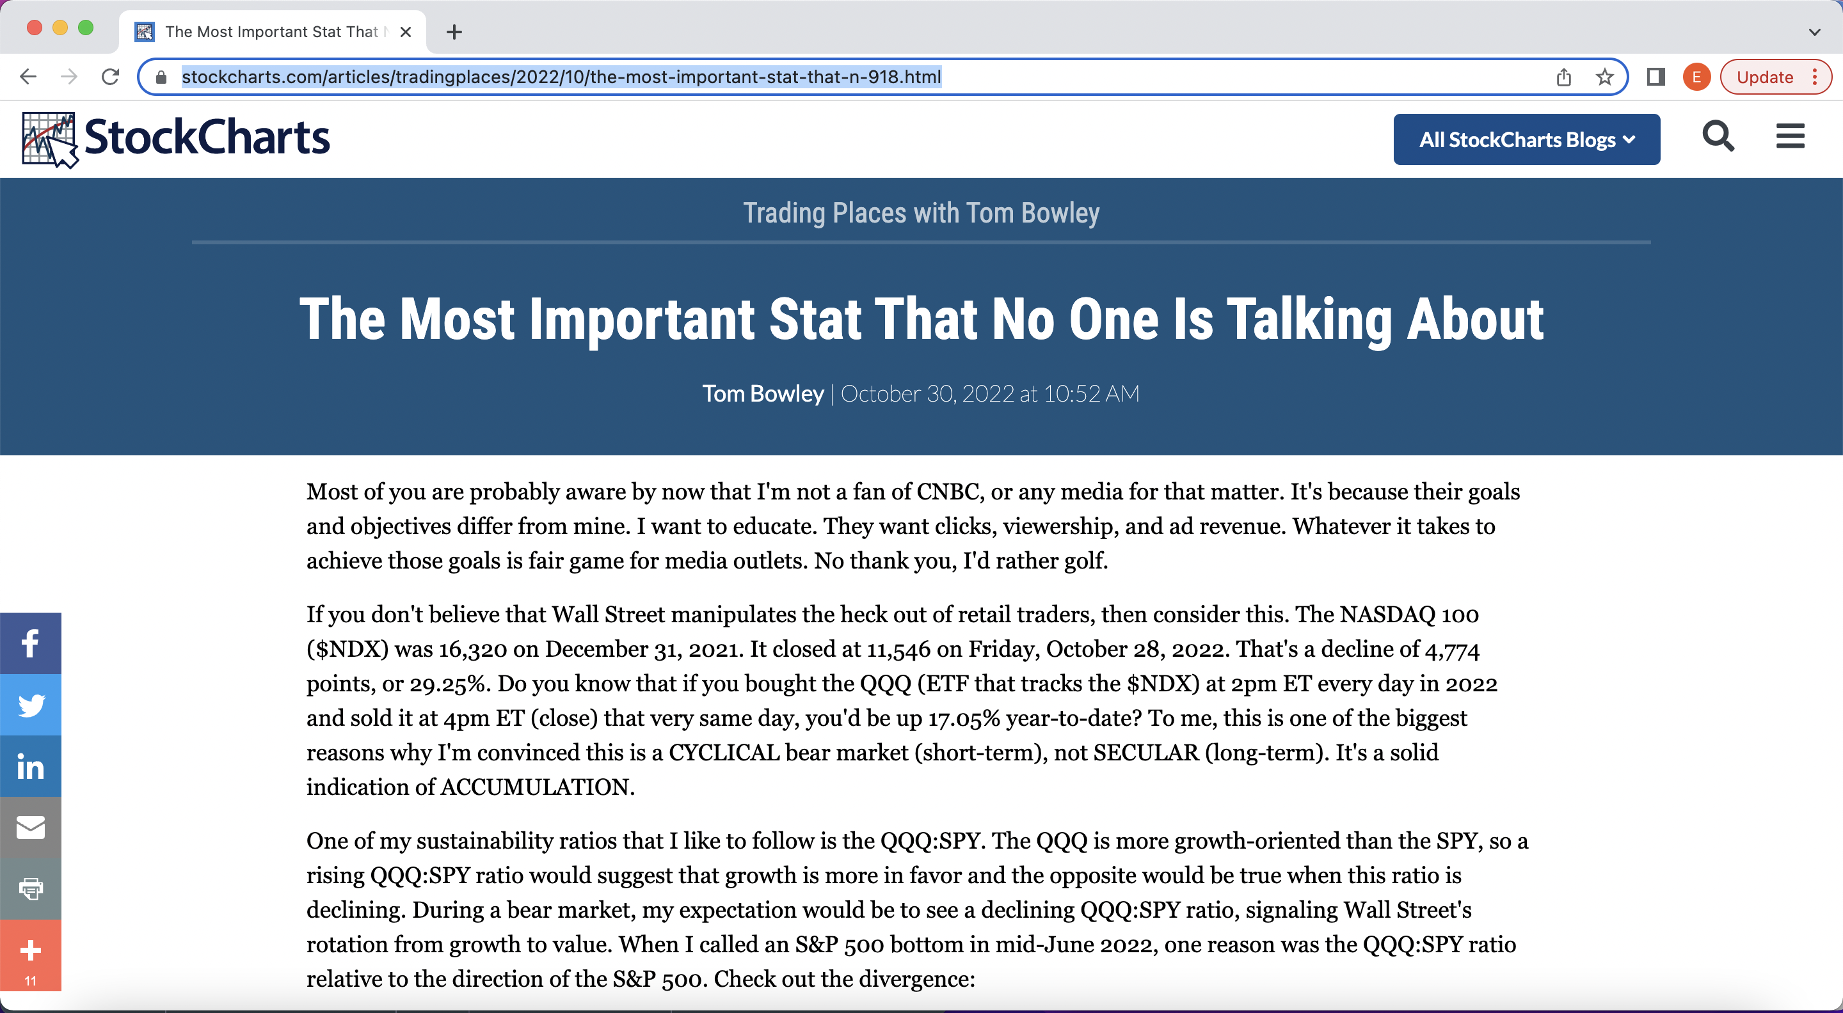Share article by email
1843x1013 pixels.
coord(31,828)
